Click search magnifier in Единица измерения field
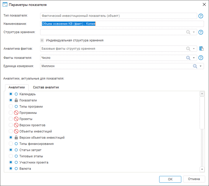This screenshot has width=209, height=186. point(195,66)
